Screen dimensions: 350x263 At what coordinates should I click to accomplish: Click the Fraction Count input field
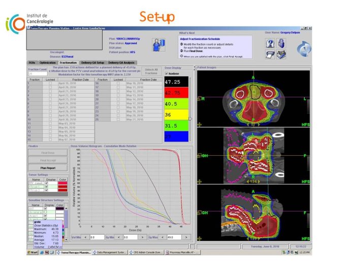pos(38,74)
